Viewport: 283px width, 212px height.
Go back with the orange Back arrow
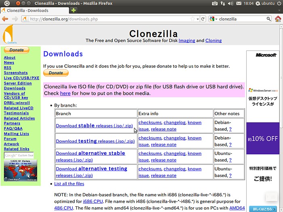[5, 19]
